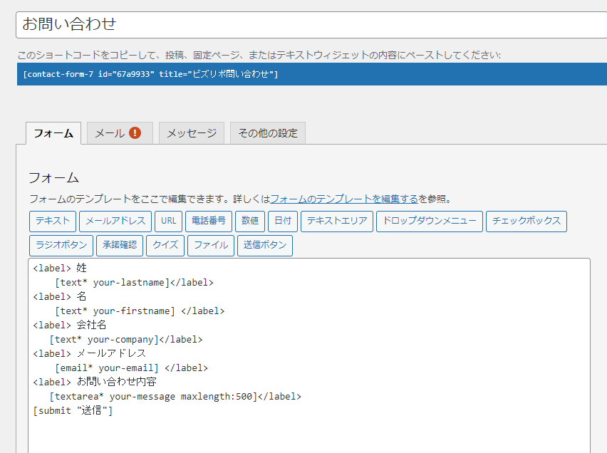Image resolution: width=607 pixels, height=453 pixels.
Task: Click the <label> 会社名 line
Action: 69,326
